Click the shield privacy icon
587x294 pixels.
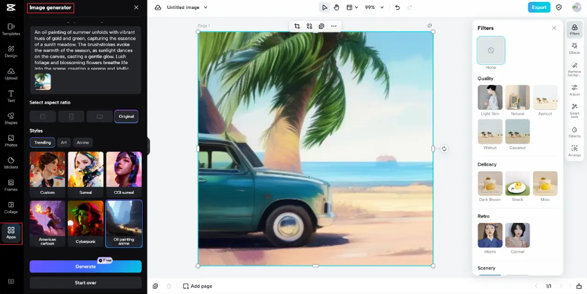tap(559, 7)
